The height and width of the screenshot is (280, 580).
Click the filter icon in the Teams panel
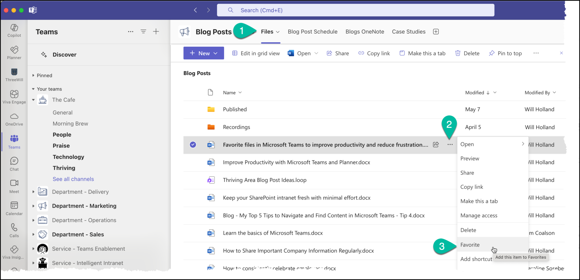tap(143, 31)
